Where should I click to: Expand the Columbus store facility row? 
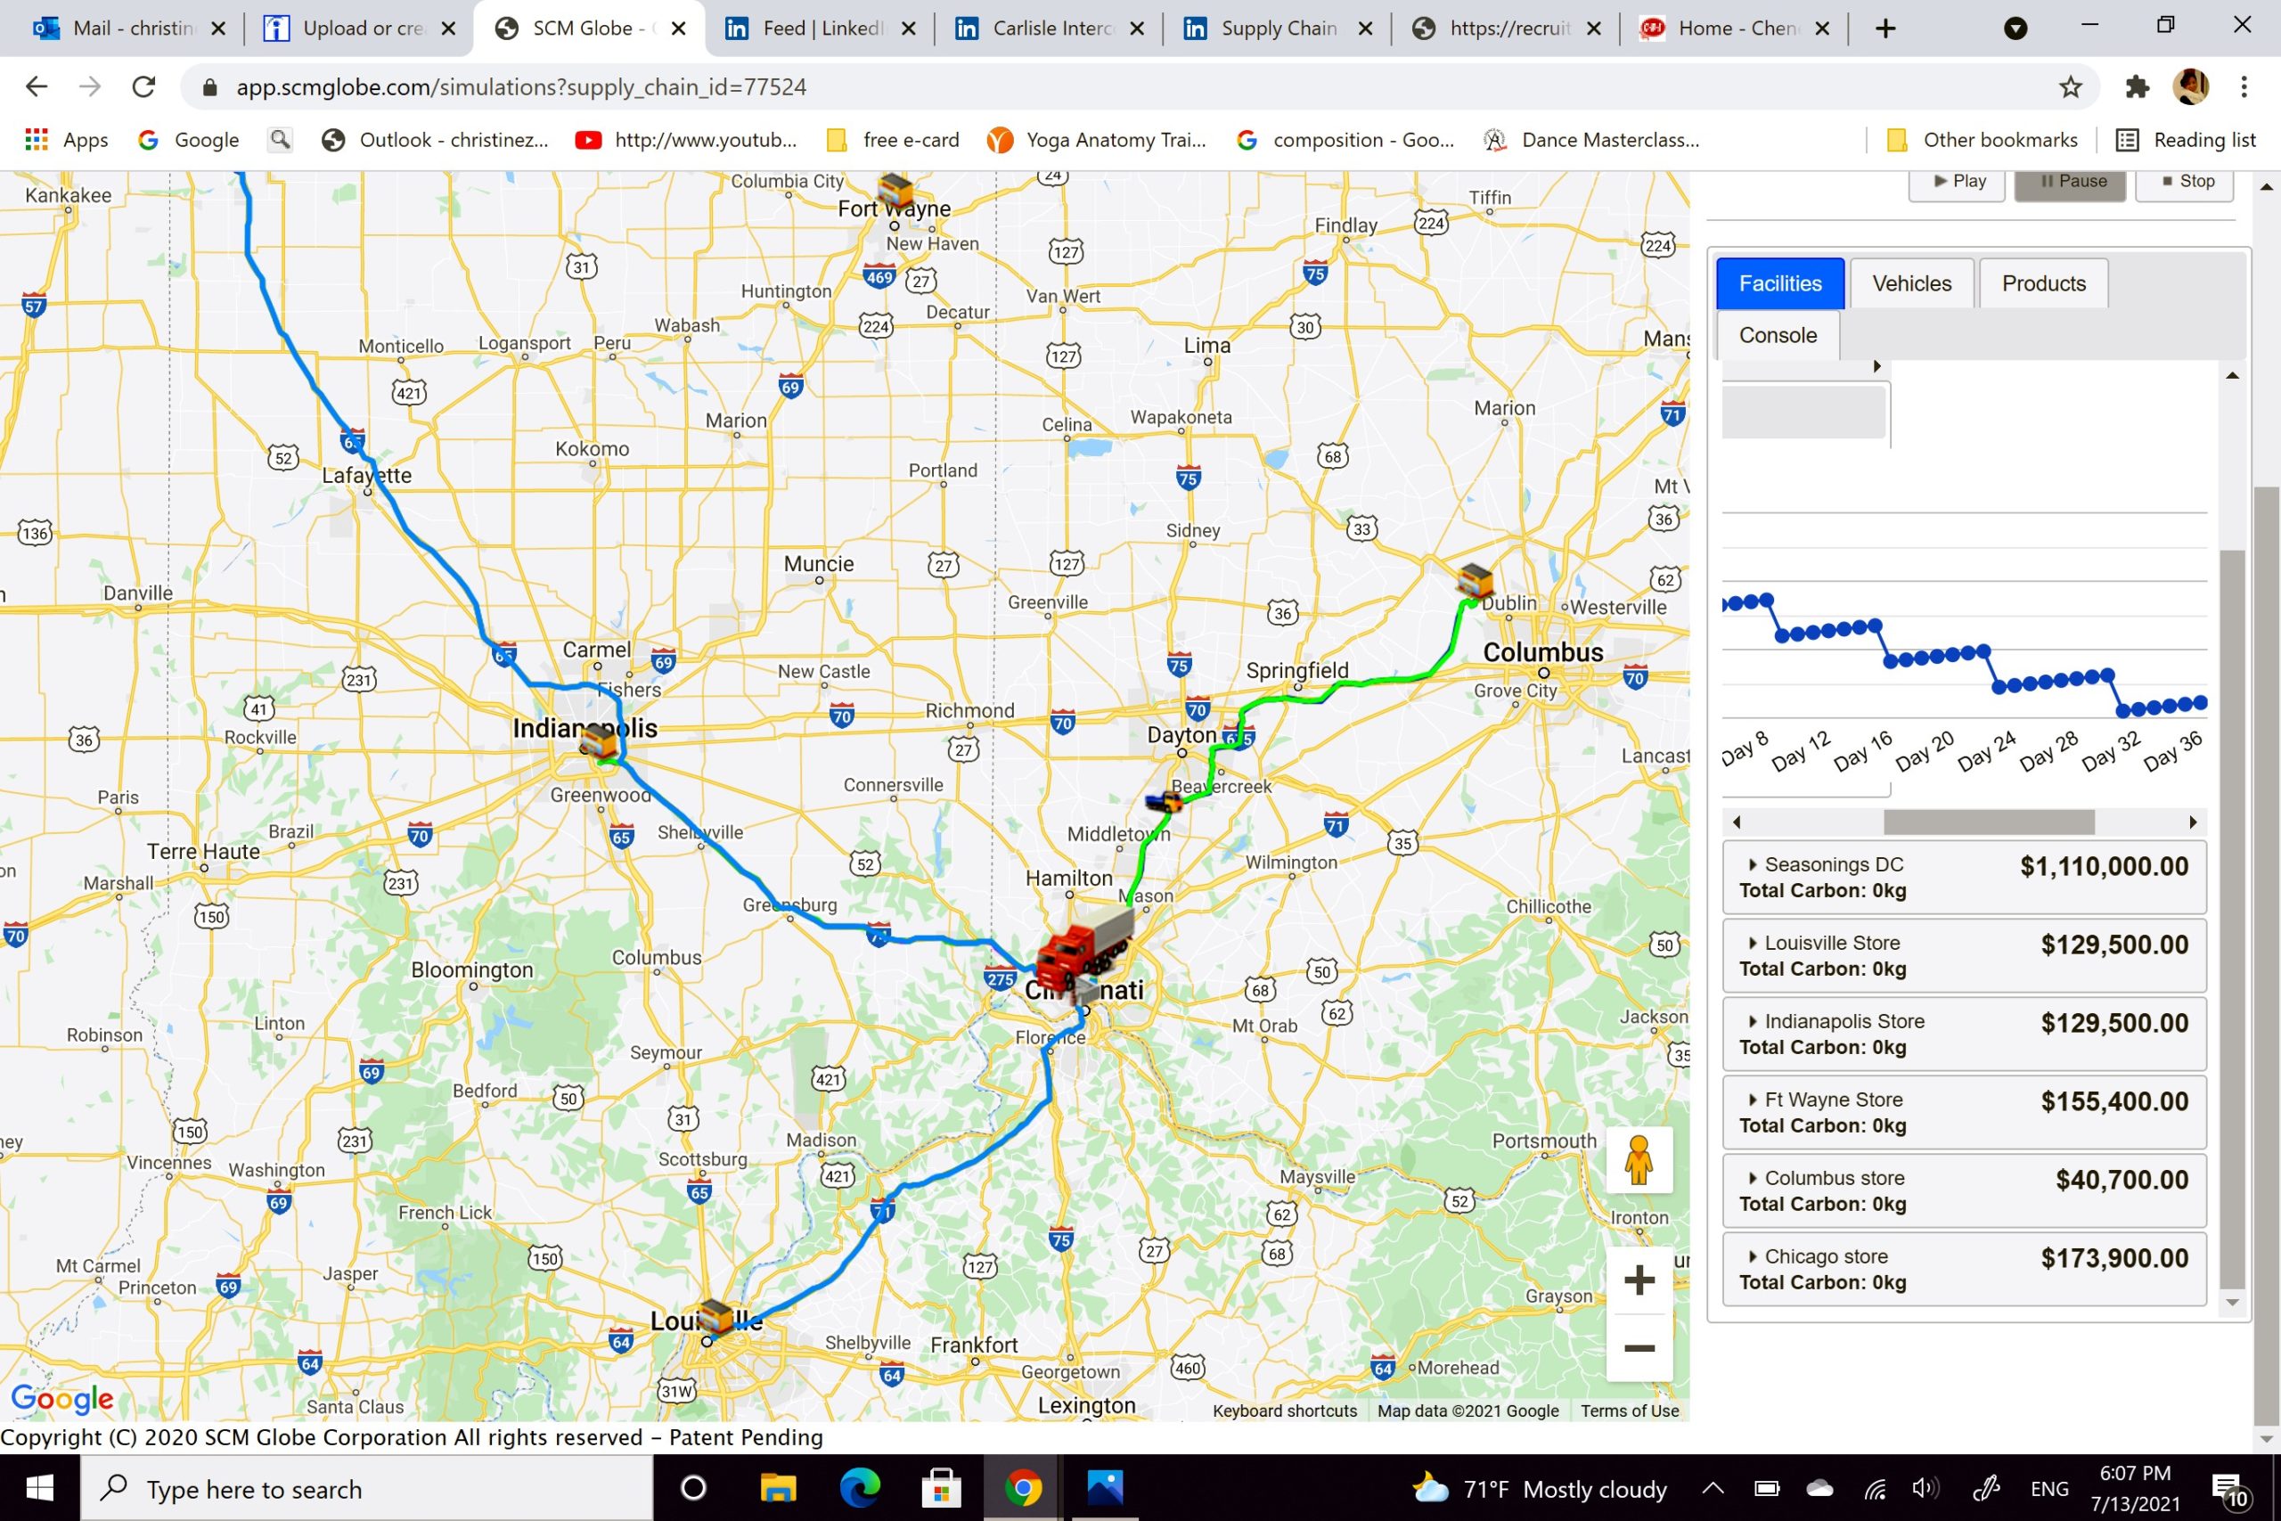1964,1191
